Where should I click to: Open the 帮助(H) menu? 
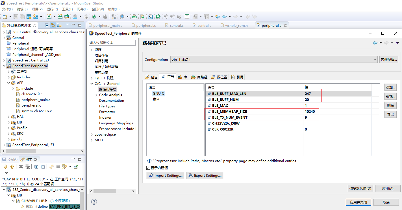(x=114, y=9)
